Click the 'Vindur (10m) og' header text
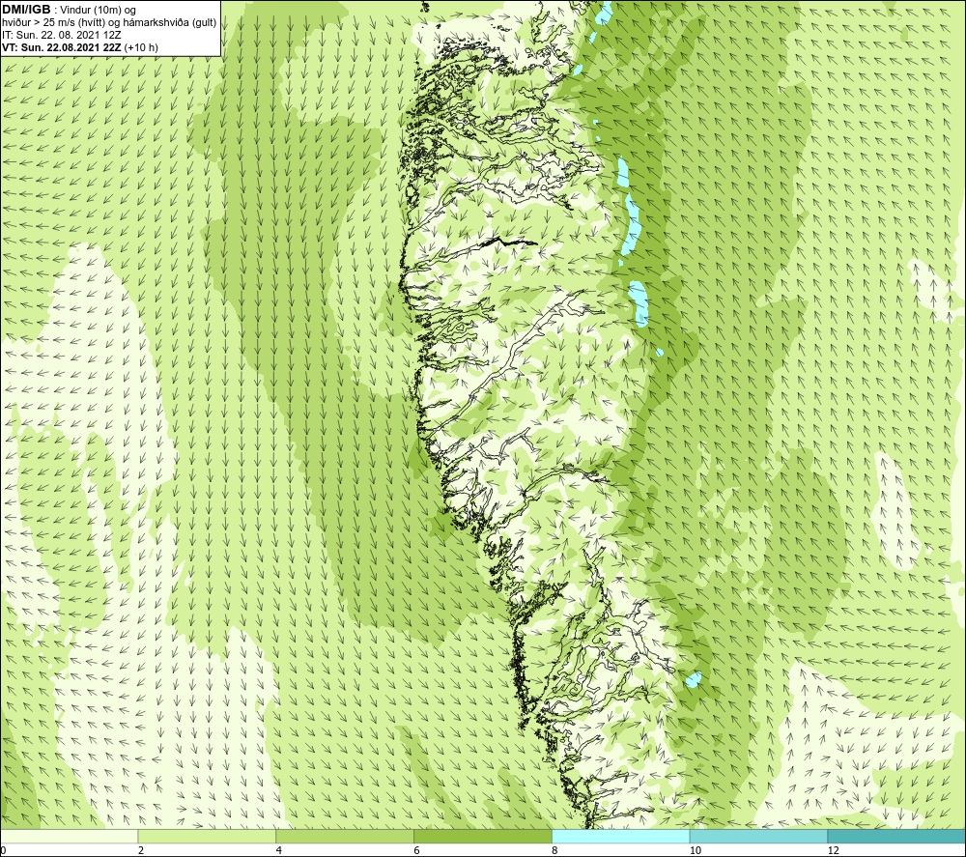 (98, 11)
